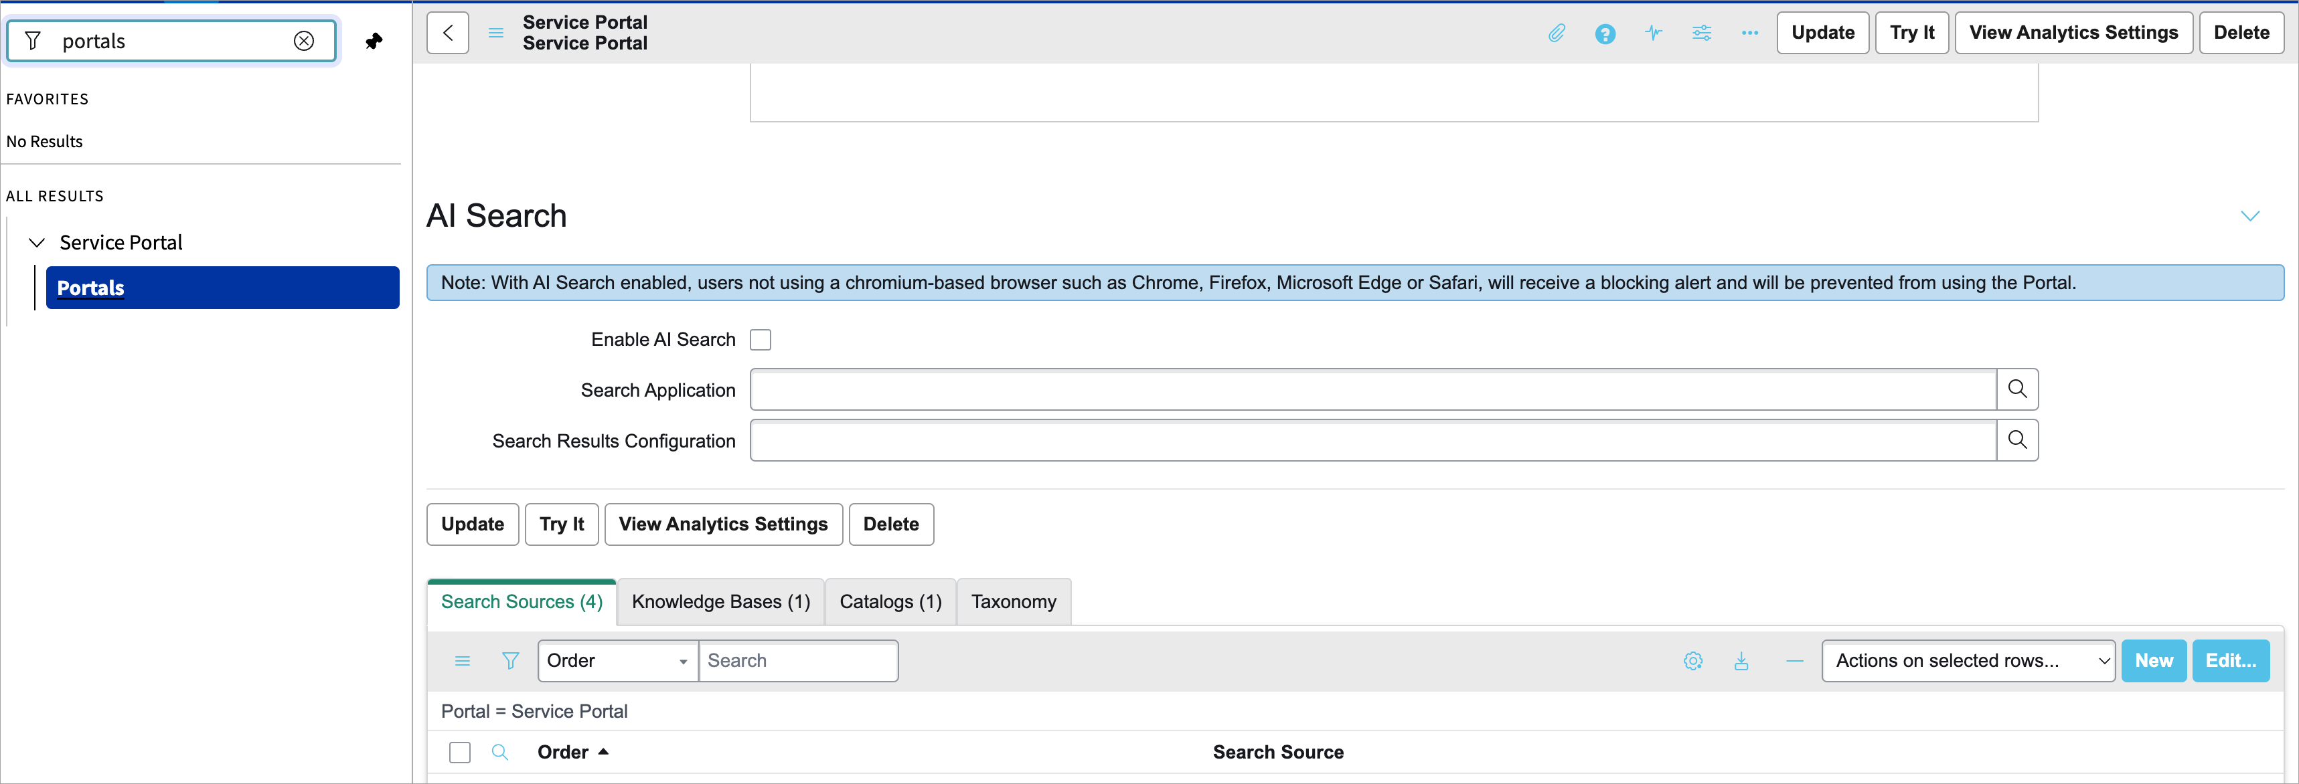Open the related list menu icon
This screenshot has width=2299, height=784.
(x=463, y=661)
